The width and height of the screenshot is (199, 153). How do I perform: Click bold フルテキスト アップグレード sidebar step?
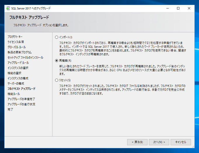(21, 89)
